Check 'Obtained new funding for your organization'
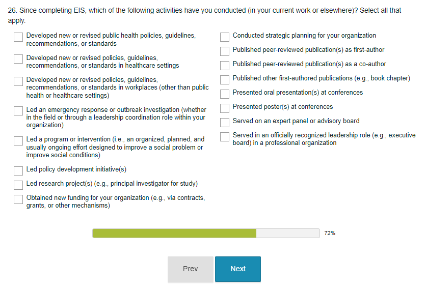 pyautogui.click(x=18, y=199)
